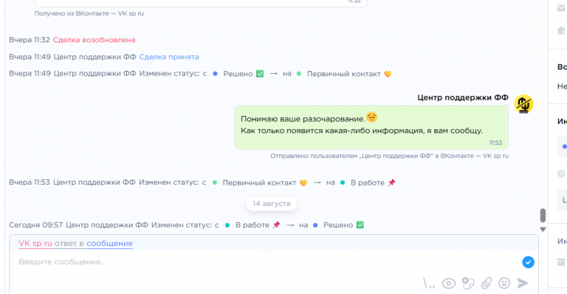Click В работе status in Вчера 11:53 entry
567x294 pixels.
pos(368,182)
